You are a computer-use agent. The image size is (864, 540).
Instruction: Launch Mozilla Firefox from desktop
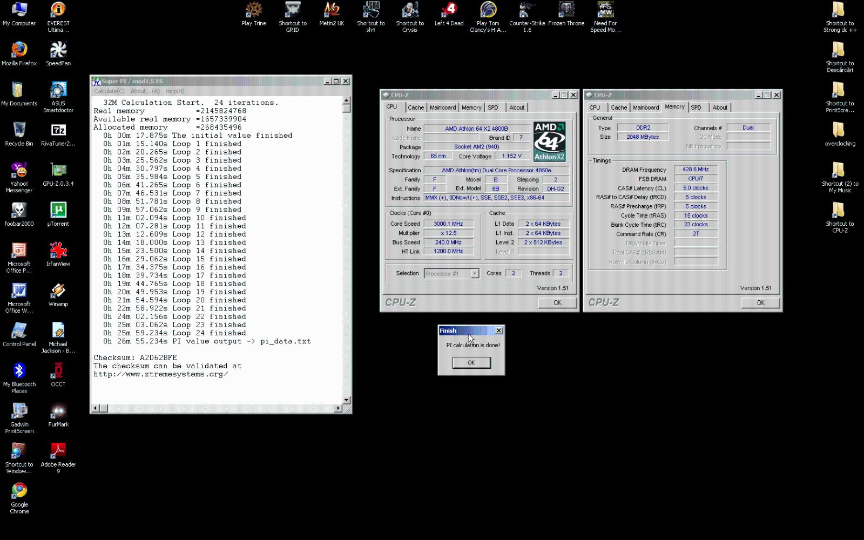(19, 53)
